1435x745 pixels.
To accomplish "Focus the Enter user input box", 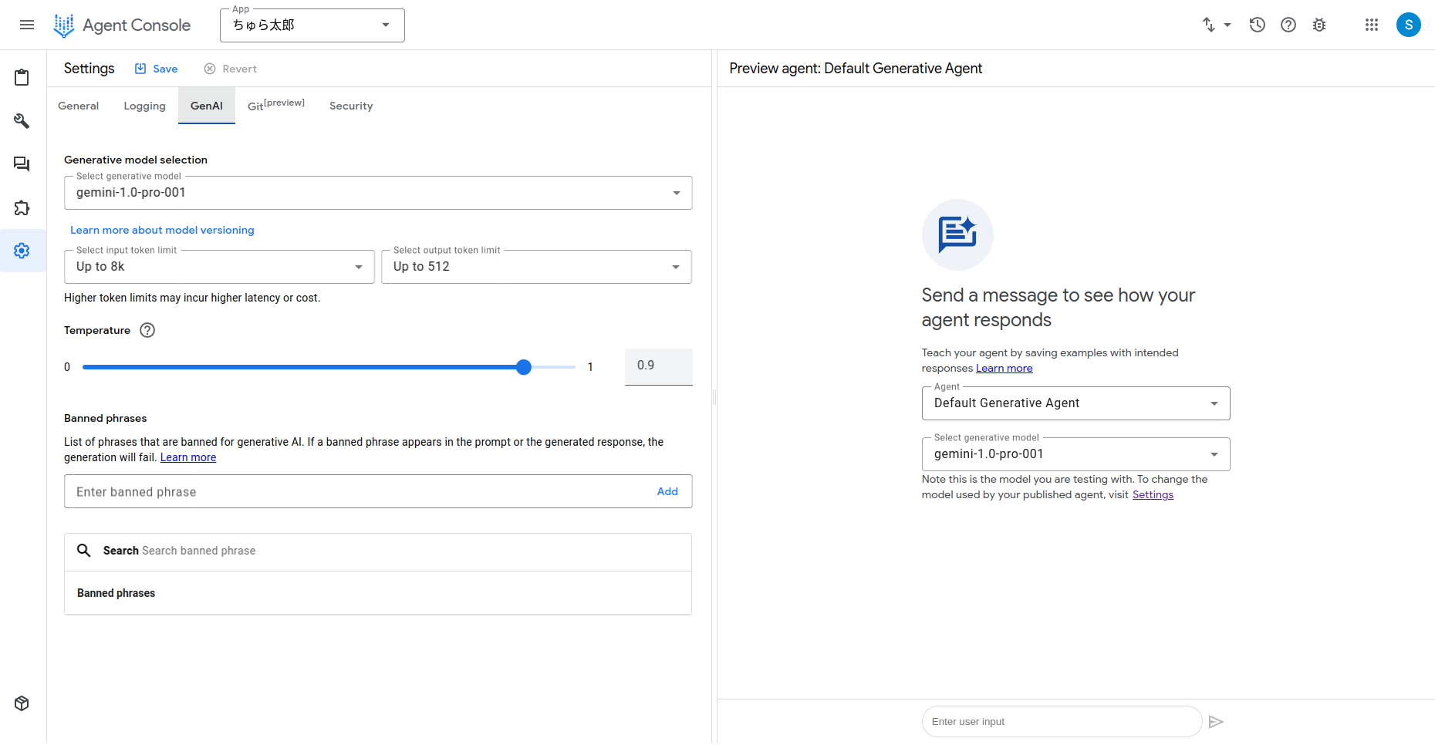I will point(1062,722).
